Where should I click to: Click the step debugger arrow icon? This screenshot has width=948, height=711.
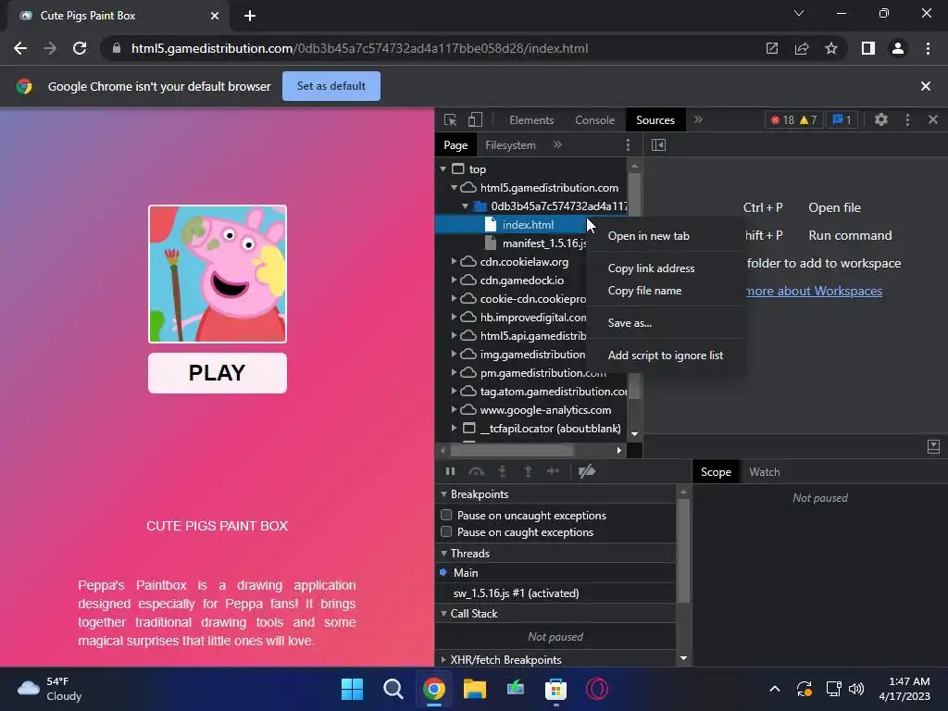[554, 471]
